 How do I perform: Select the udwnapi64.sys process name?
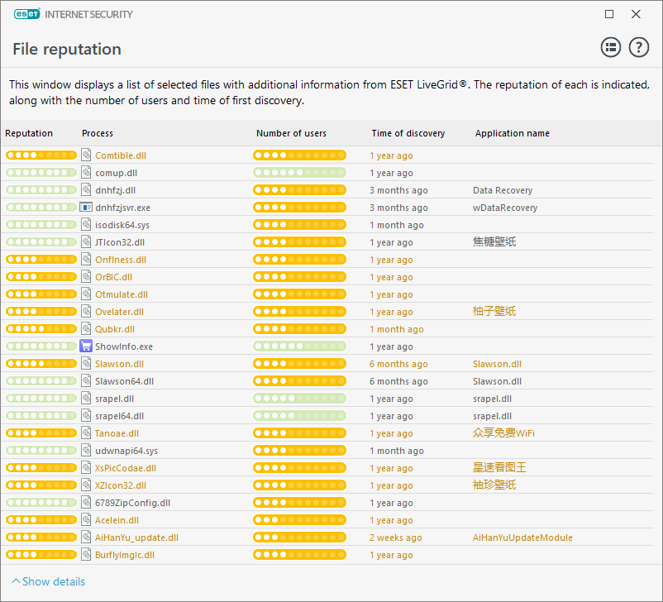coord(126,451)
